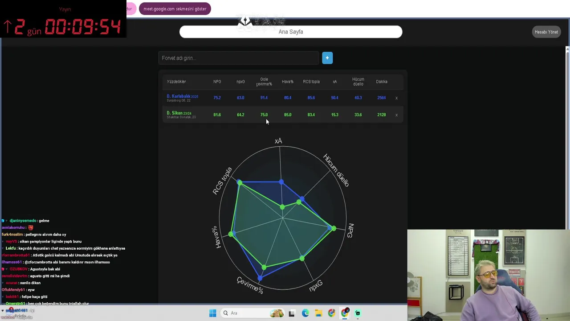Click the blue Çevirme% point on radar

(x=260, y=278)
